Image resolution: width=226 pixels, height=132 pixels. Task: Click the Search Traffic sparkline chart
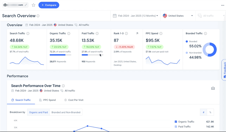pos(27,60)
